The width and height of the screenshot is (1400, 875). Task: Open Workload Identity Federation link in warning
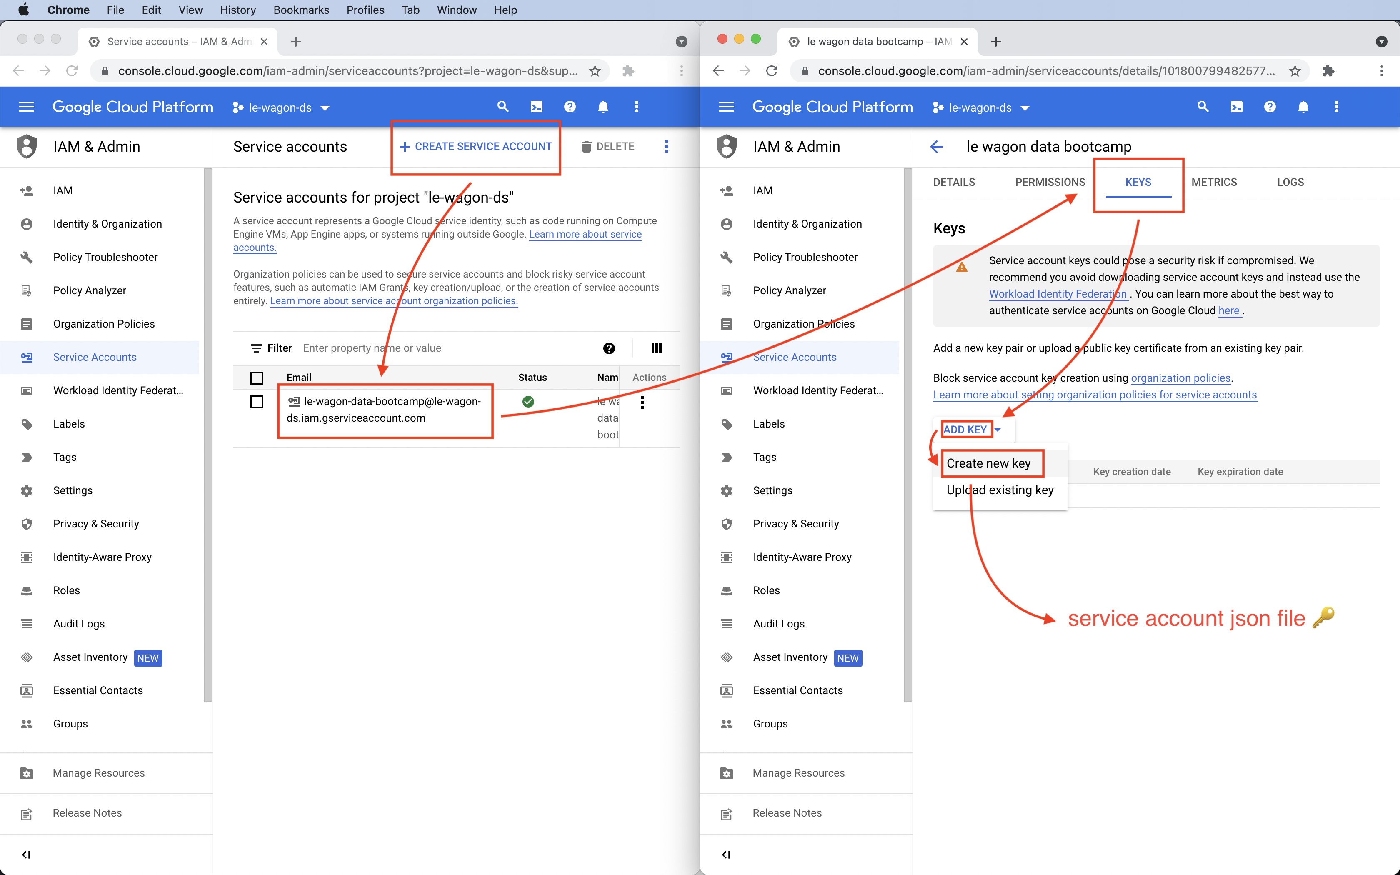point(1058,294)
